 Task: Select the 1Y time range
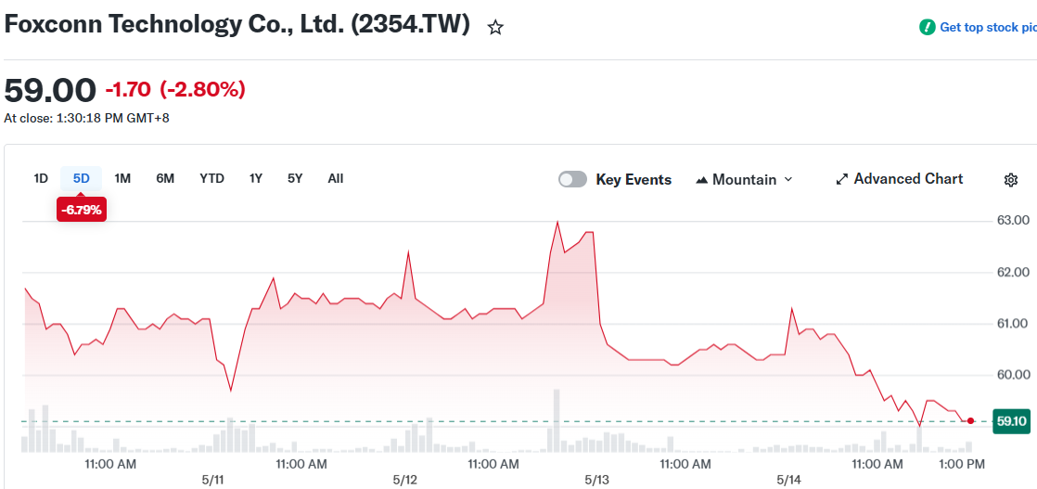pos(256,179)
